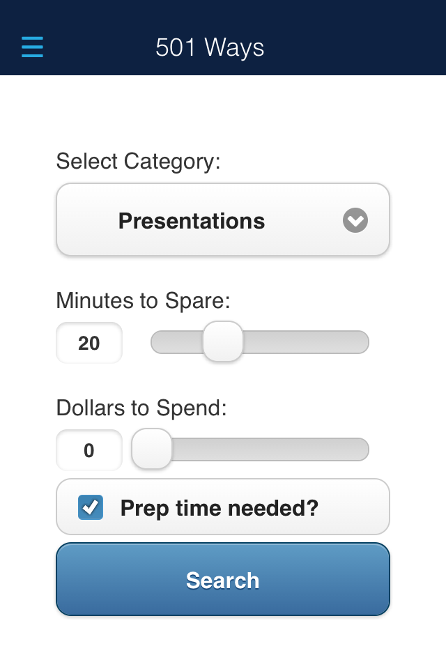Click the Dollars to Spend slider handle
The width and height of the screenshot is (446, 669).
[151, 449]
